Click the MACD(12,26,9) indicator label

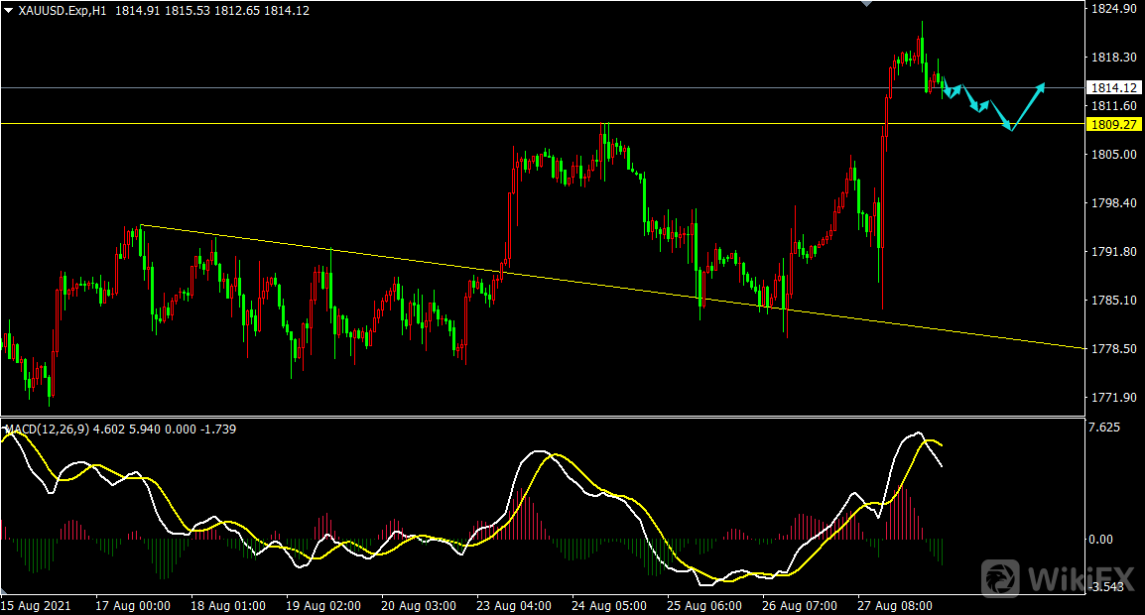(50, 430)
